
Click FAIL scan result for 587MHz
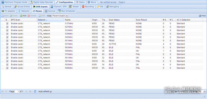coord(138,61)
